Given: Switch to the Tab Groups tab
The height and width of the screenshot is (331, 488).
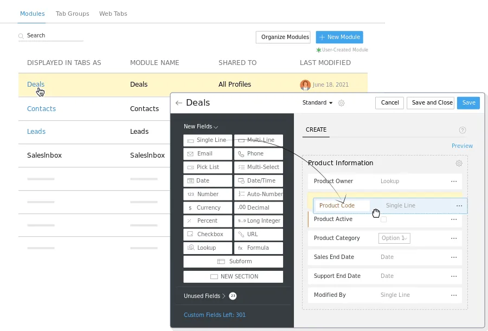Looking at the screenshot, I should [72, 14].
